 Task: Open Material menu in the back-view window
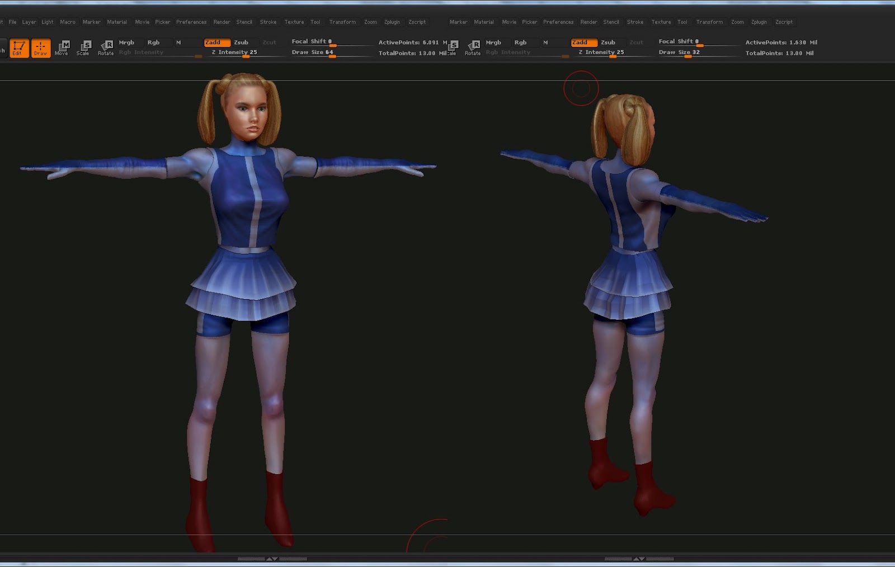tap(484, 22)
